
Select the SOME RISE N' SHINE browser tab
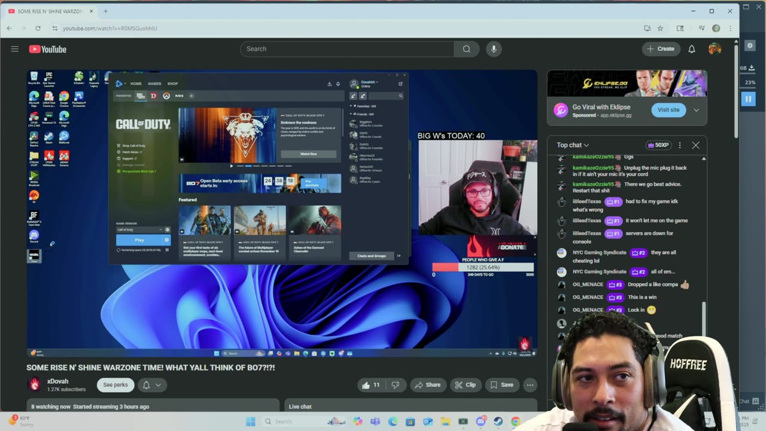click(50, 11)
